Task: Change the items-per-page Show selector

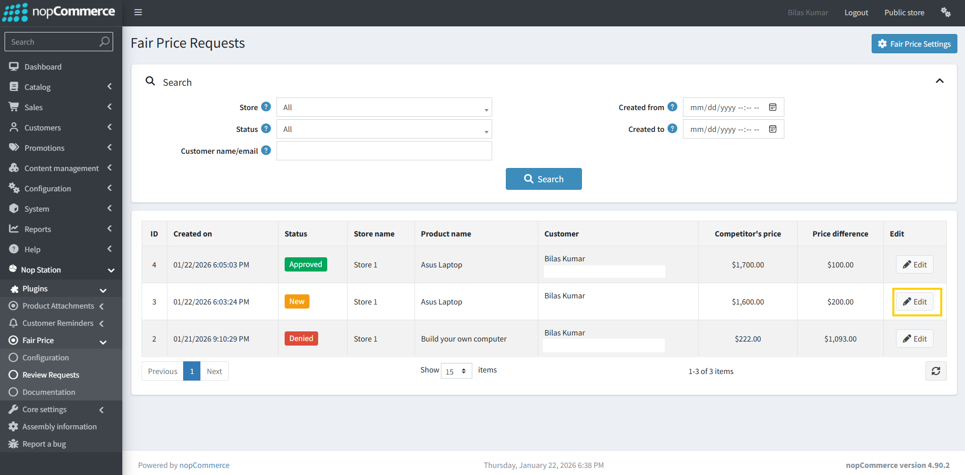Action: [456, 371]
